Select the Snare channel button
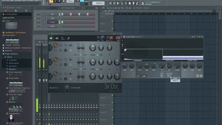Image resolution: width=222 pixels, height=125 pixels. 52,26
